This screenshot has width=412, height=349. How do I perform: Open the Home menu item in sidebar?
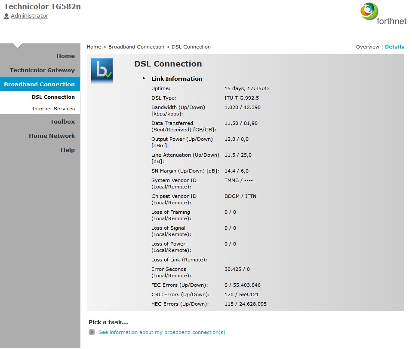pos(65,56)
